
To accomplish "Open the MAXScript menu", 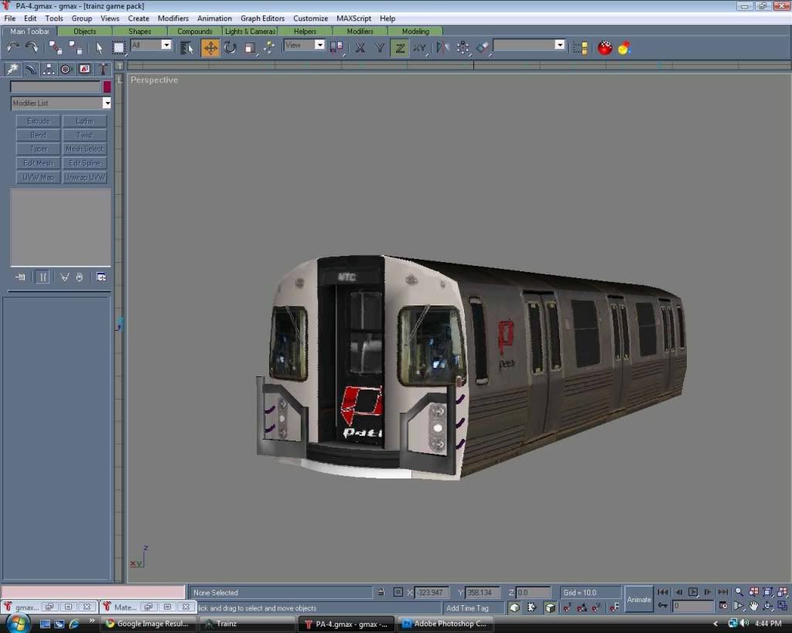I will click(x=353, y=19).
